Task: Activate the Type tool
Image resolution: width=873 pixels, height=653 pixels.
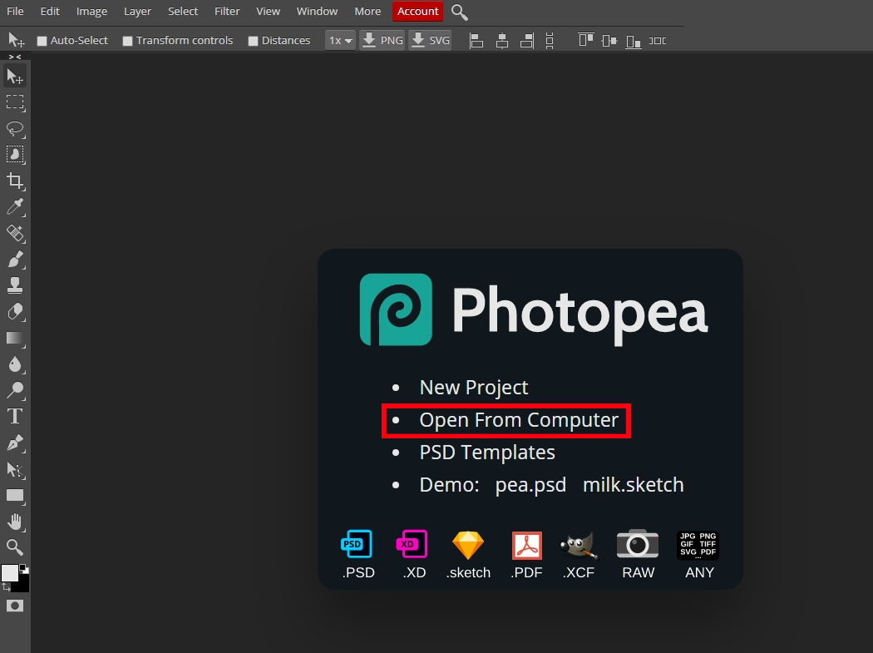Action: coord(15,416)
